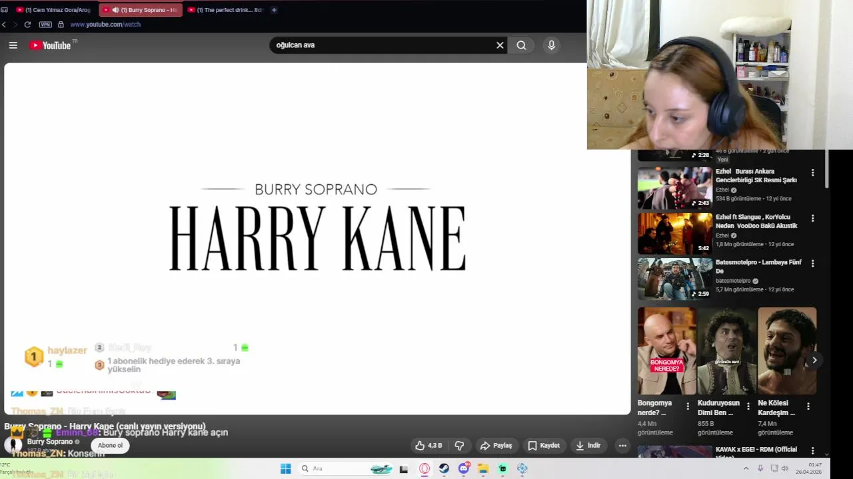
Task: Open a new browser tab
Action: coord(274,10)
